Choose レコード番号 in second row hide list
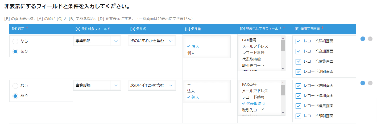The width and height of the screenshot is (377, 129). point(253,97)
